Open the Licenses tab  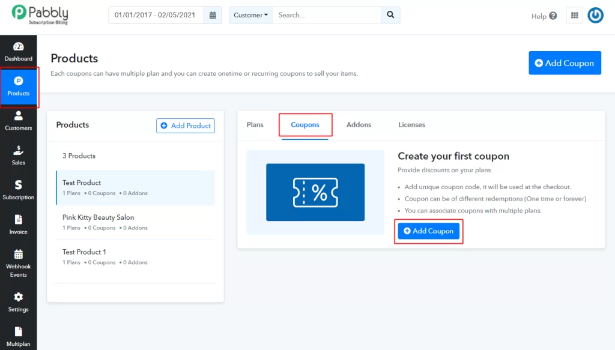pos(411,125)
